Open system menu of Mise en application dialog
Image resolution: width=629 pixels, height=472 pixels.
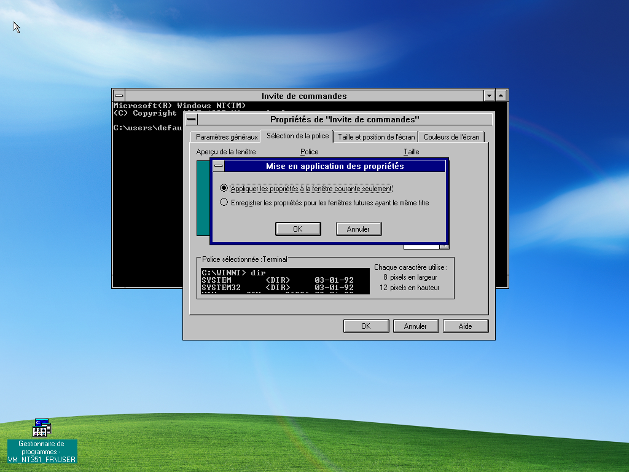(x=218, y=167)
